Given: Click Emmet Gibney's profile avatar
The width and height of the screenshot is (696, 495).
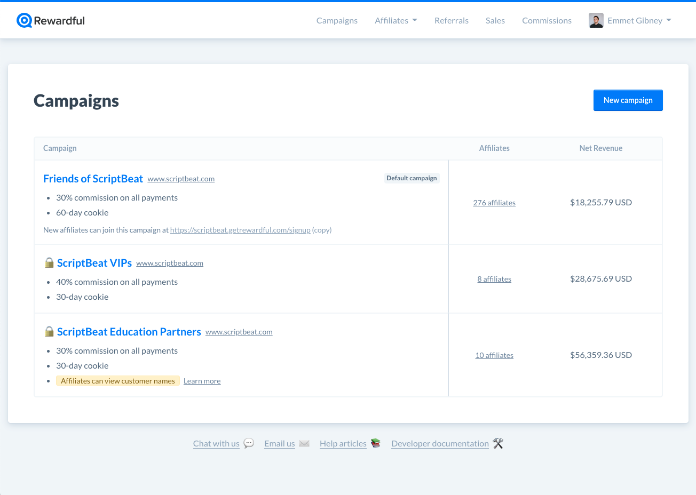Looking at the screenshot, I should [596, 20].
